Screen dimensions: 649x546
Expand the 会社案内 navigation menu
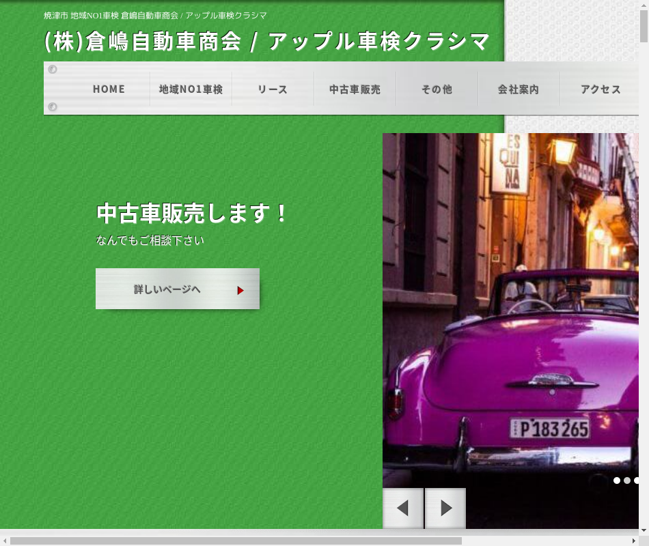click(x=519, y=89)
